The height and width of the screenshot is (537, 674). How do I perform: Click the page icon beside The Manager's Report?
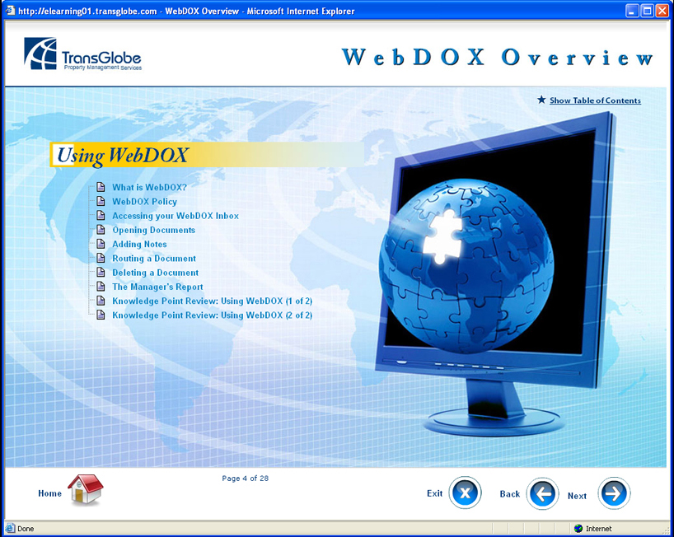[101, 286]
